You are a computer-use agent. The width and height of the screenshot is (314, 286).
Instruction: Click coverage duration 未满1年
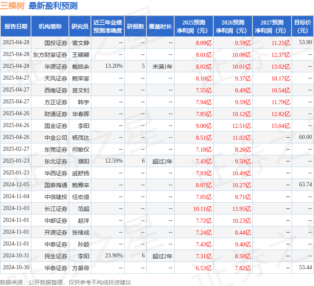162,67
